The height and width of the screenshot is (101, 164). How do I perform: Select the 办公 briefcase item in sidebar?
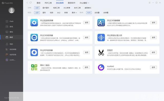click(x=9, y=37)
